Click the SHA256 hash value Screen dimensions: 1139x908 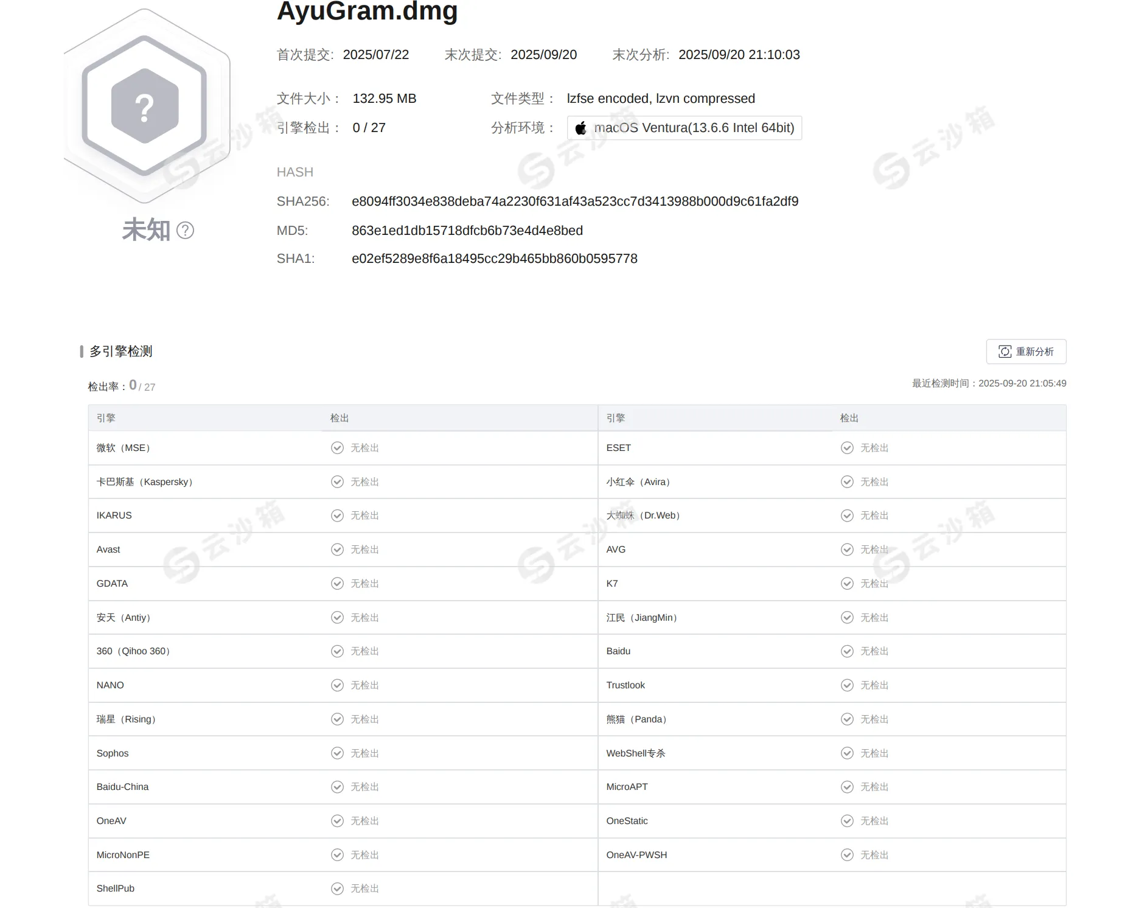pyautogui.click(x=575, y=201)
